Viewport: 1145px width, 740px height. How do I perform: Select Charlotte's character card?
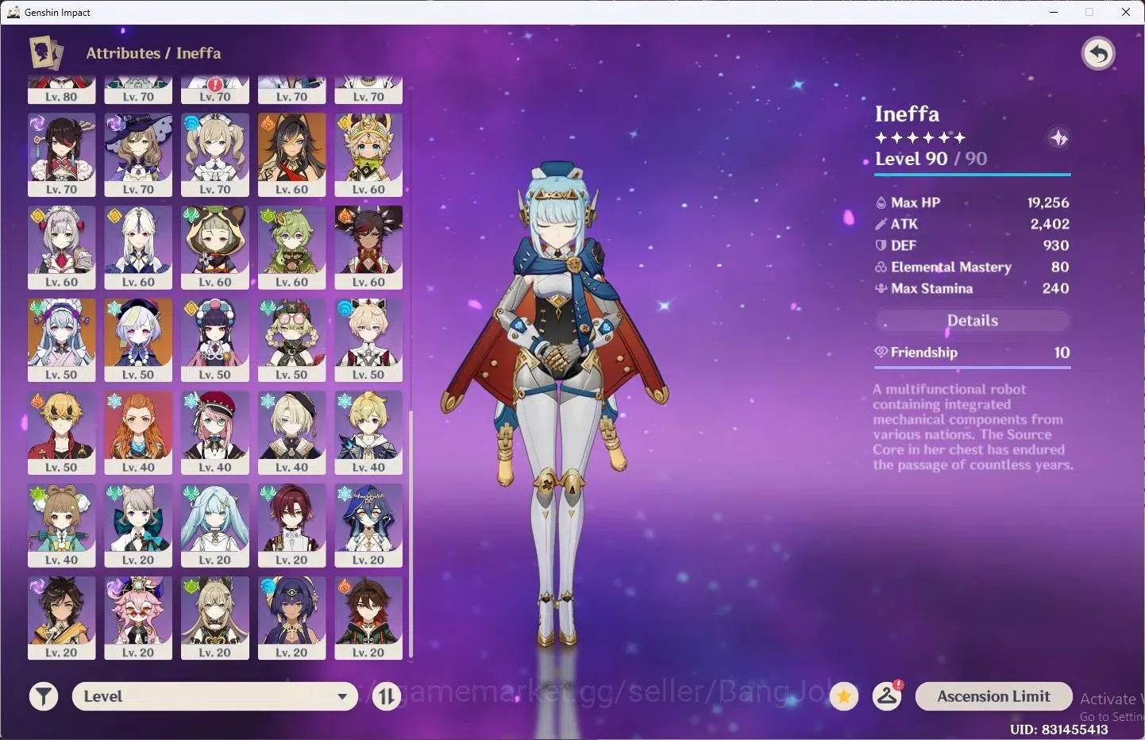(215, 433)
